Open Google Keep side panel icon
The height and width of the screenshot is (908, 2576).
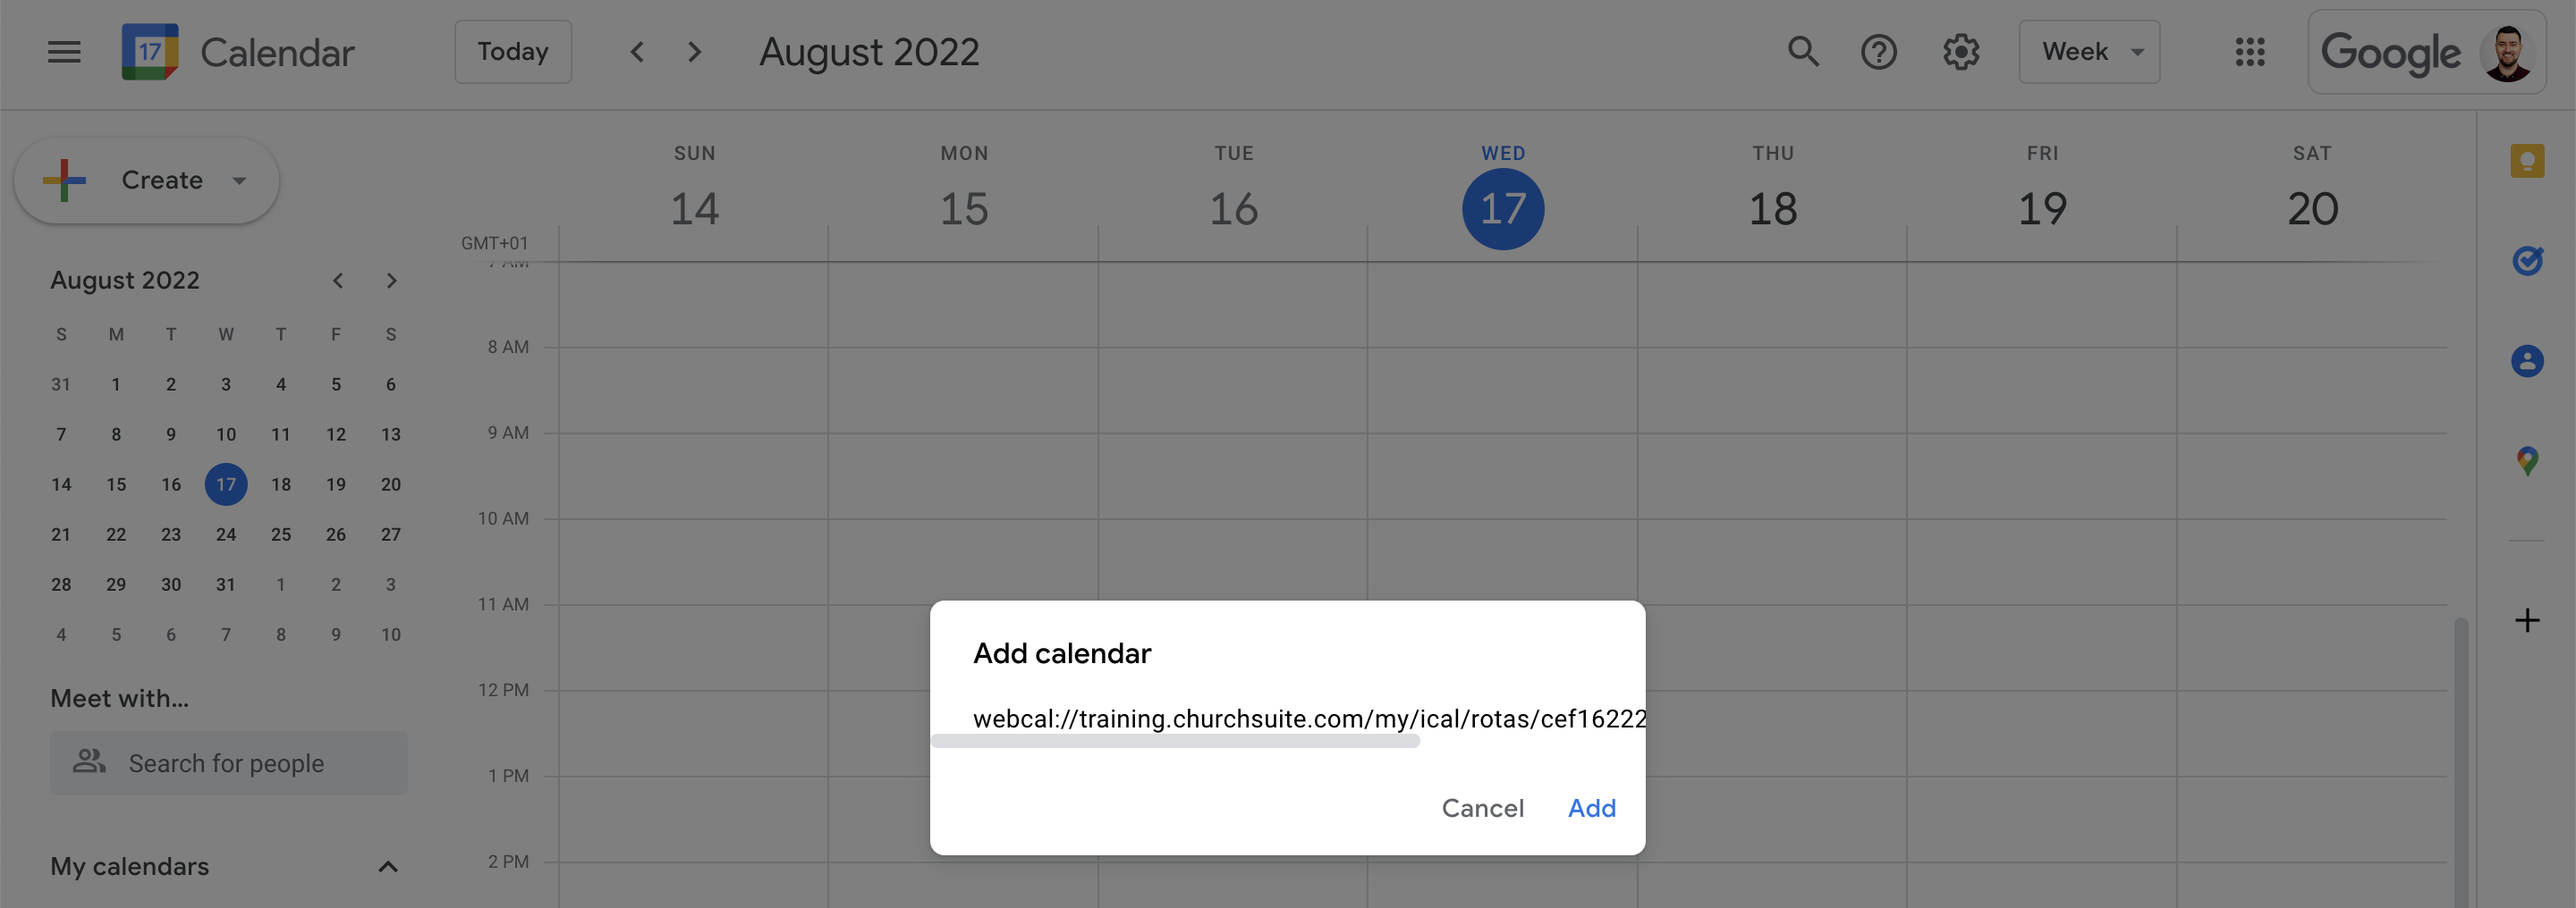[2527, 161]
